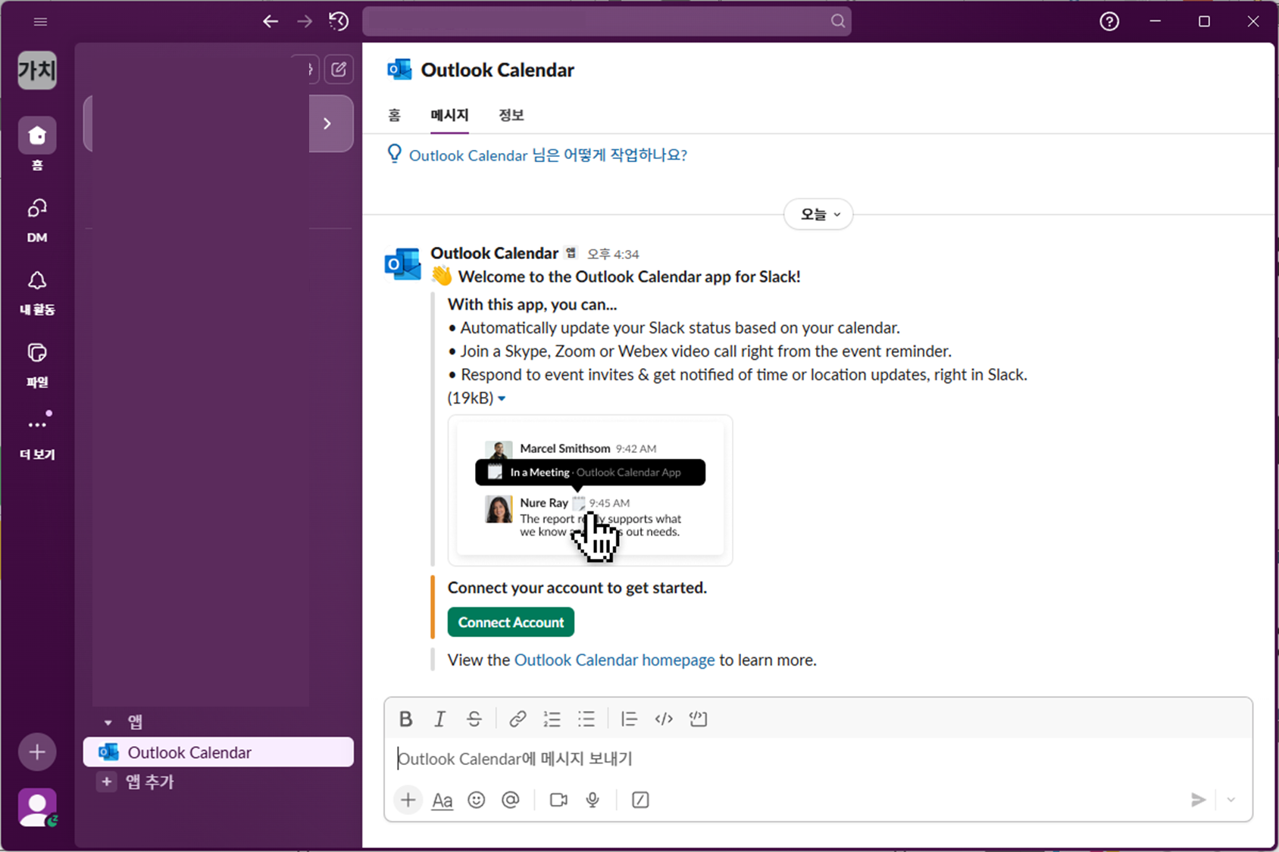Image resolution: width=1279 pixels, height=852 pixels.
Task: Select Outlook Calendar in the sidebar
Action: click(218, 752)
